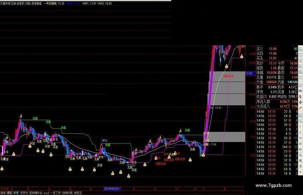Click the 2014/06/23 date marker
This screenshot has width=303, height=195.
click(112, 189)
